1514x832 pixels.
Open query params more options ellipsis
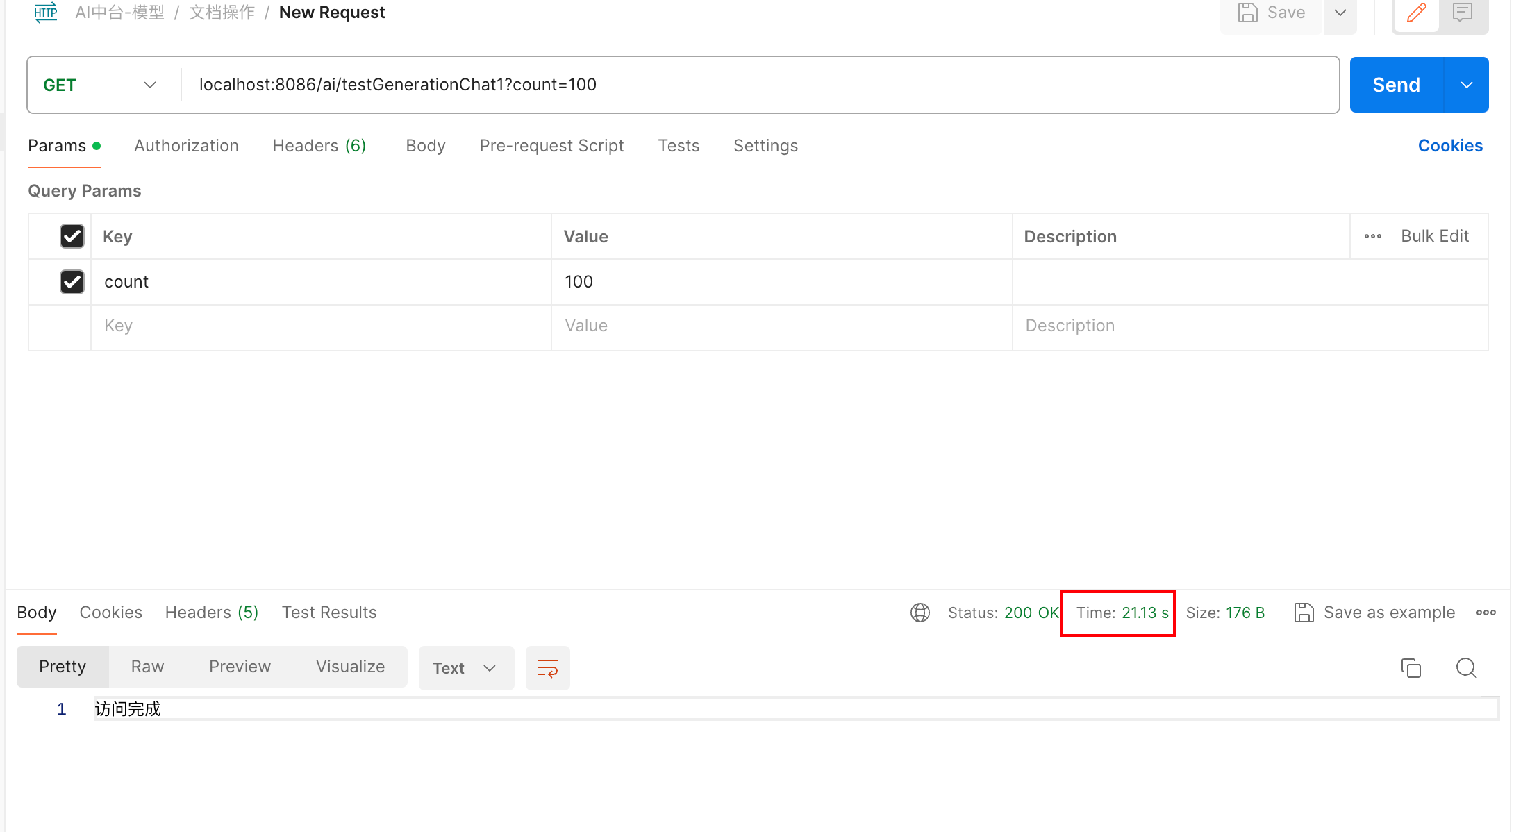[1372, 236]
